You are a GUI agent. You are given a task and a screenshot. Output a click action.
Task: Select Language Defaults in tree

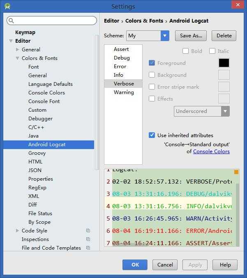point(51,84)
